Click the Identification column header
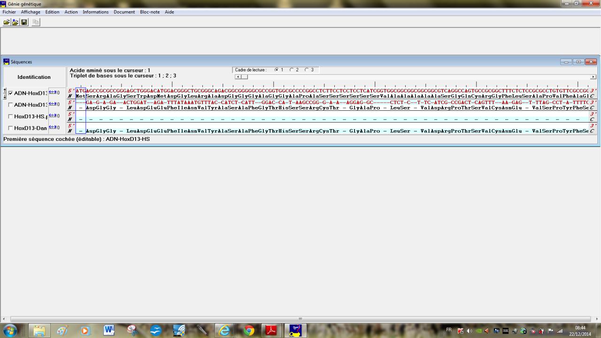Screen dimensions: 601x338 pos(34,77)
